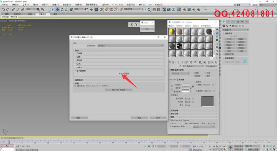Toggle the 3D Snaps icon
The width and height of the screenshot is (277, 151).
point(102,9)
